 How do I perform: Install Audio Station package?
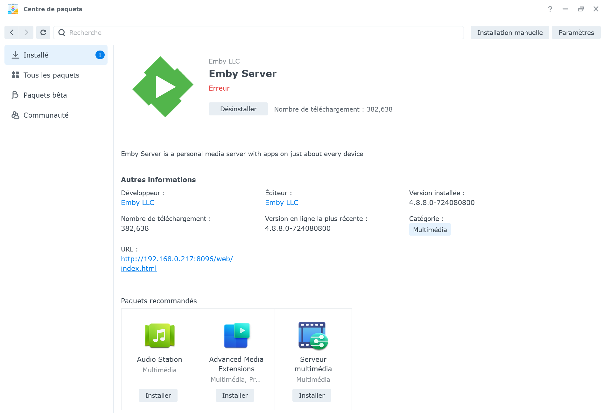click(x=158, y=396)
